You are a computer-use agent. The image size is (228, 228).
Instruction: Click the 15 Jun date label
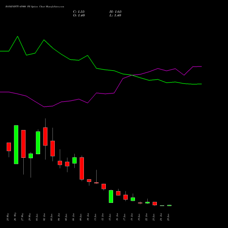tap(110, 217)
